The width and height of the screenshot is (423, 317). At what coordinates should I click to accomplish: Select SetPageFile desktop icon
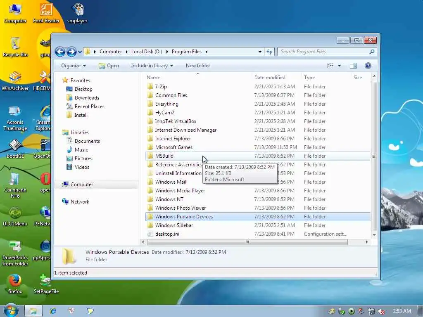46,284
